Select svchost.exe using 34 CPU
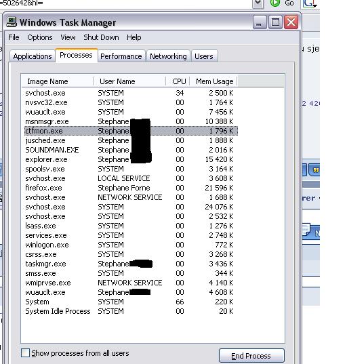 pyautogui.click(x=131, y=93)
